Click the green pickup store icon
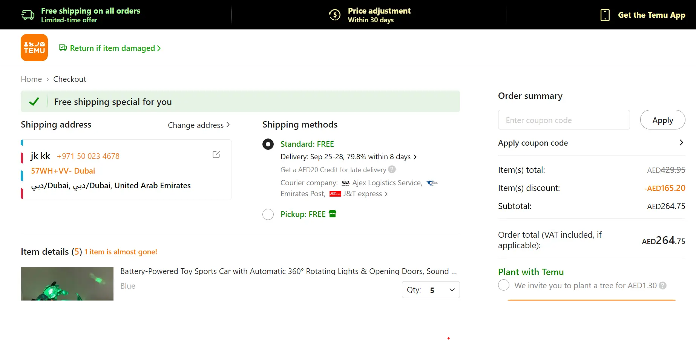Viewport: 696px width, 340px height. point(332,214)
